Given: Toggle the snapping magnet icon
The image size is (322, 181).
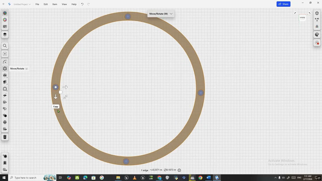Looking at the screenshot, I should (x=317, y=13).
